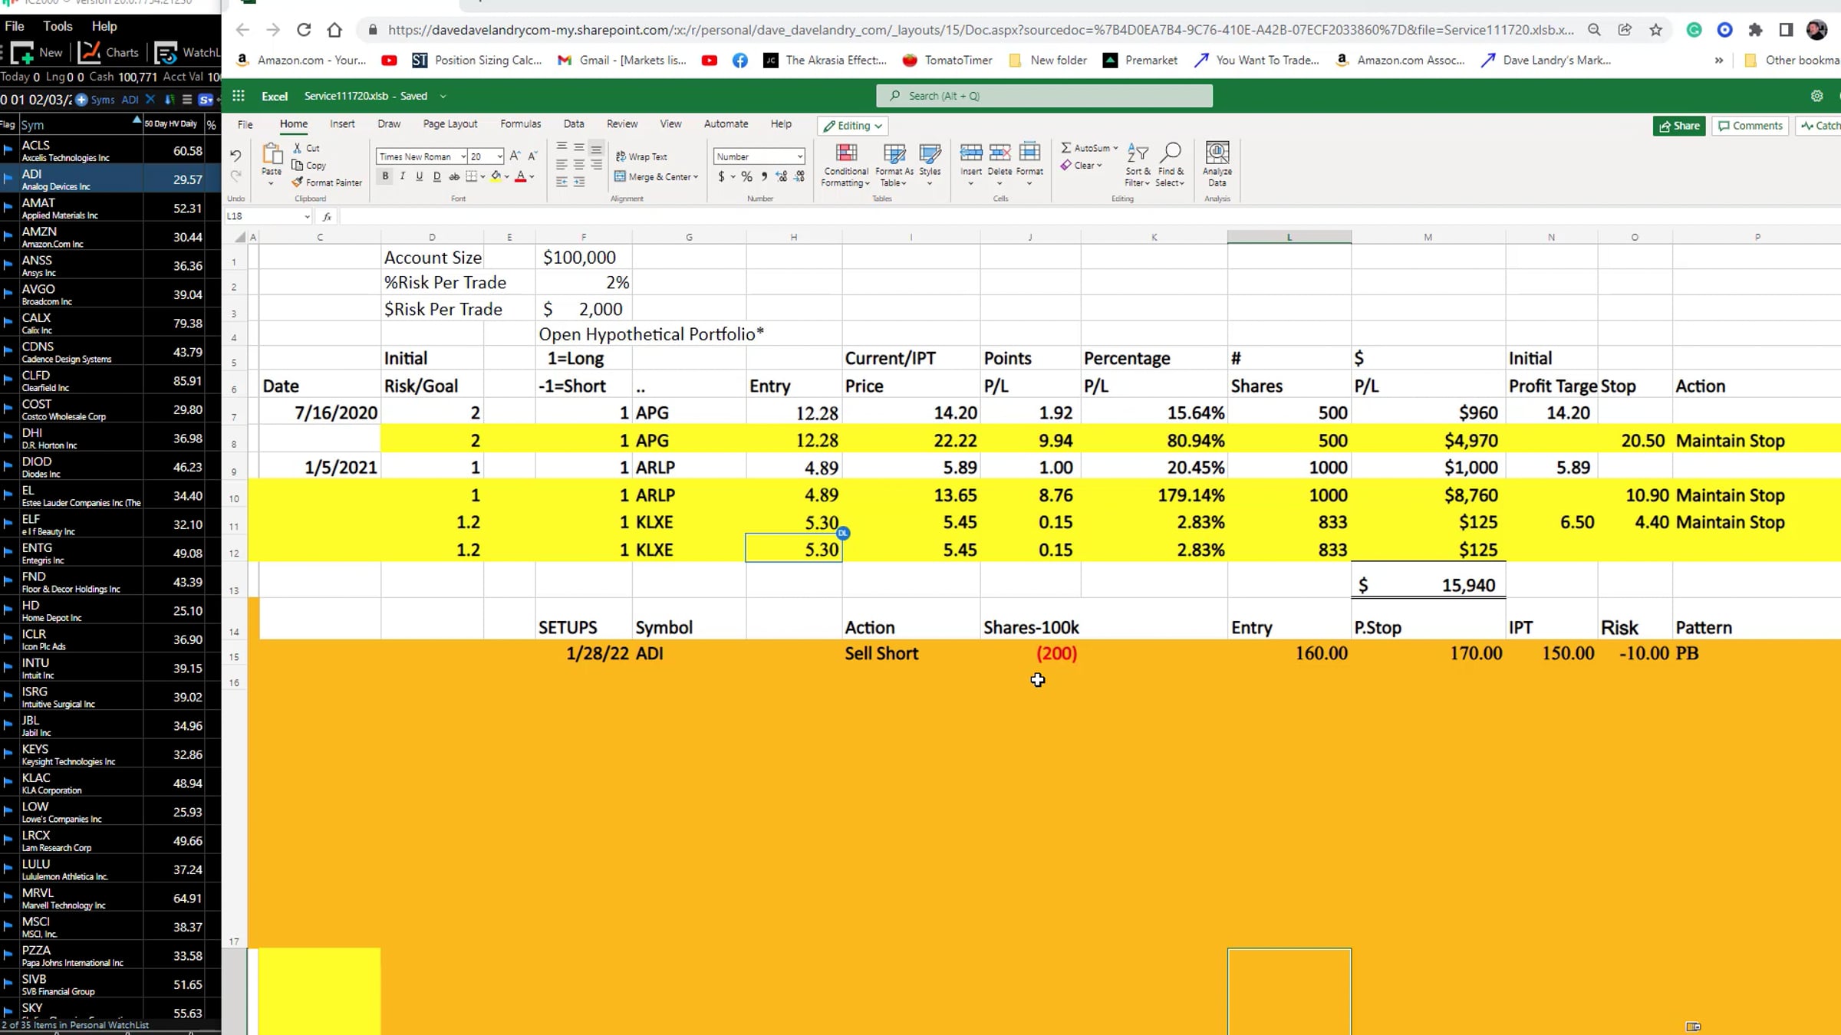Viewport: 1841px width, 1035px height.
Task: Toggle the flag for KLAC in watchlist
Action: click(8, 783)
